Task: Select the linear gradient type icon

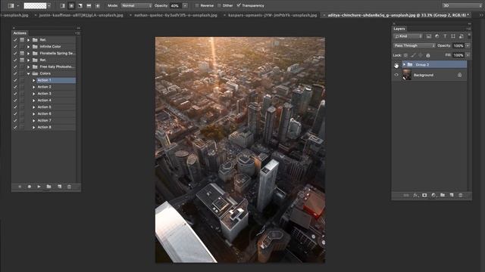Action: [x=62, y=5]
